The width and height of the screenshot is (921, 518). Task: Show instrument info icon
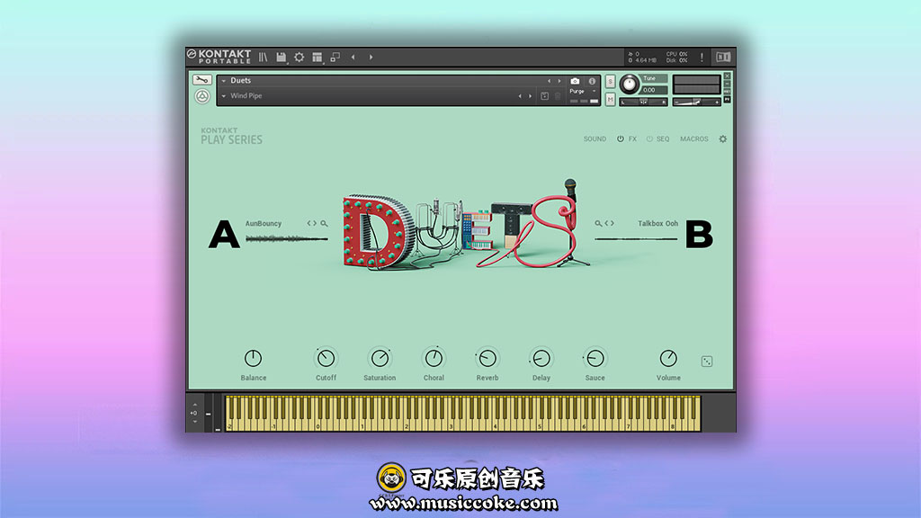592,81
